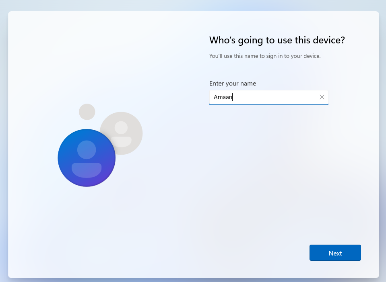Screen dimensions: 386x282
Task: Click the blue underline of the name field
Action: pos(268,104)
